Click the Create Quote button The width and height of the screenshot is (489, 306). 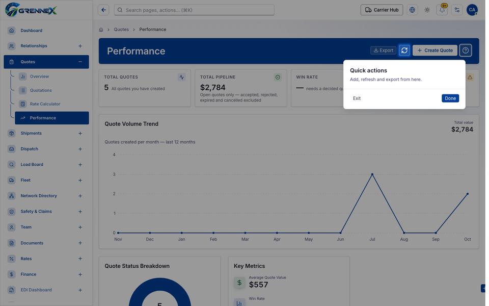click(435, 50)
